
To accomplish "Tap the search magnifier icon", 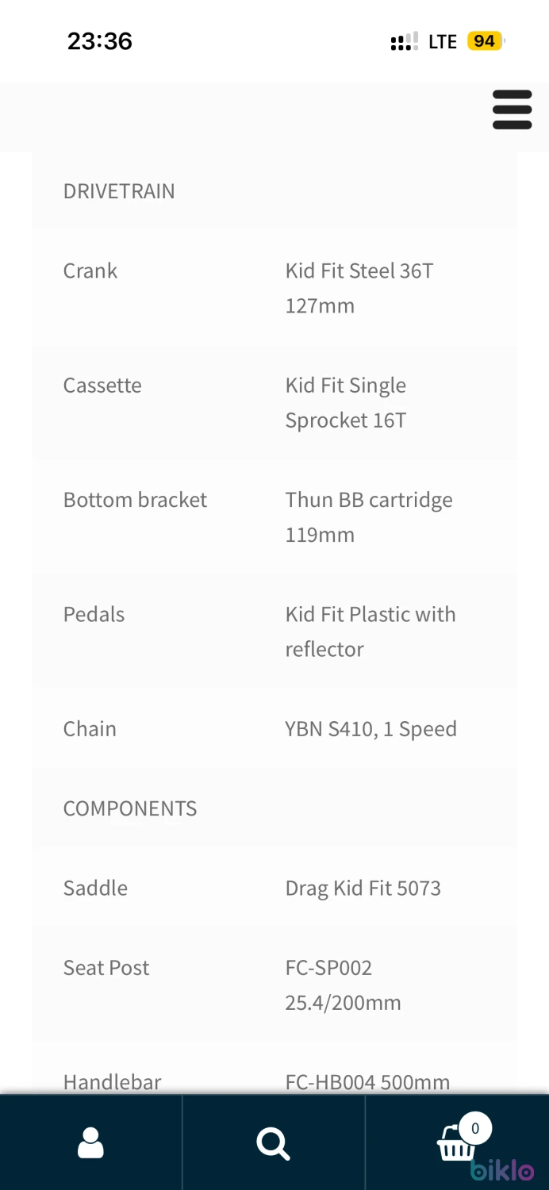I will tap(273, 1144).
